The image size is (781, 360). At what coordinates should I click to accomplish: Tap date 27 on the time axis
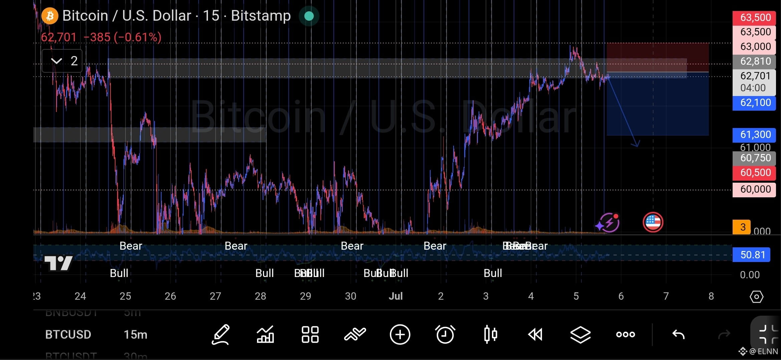coord(215,296)
